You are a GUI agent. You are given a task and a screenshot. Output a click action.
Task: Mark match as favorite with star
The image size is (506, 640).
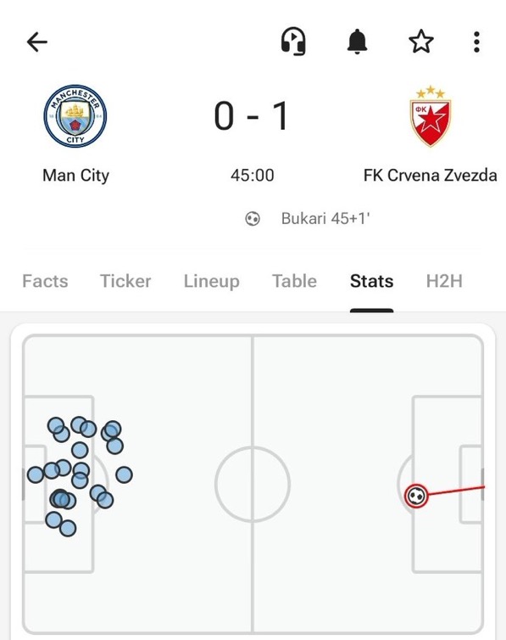421,42
